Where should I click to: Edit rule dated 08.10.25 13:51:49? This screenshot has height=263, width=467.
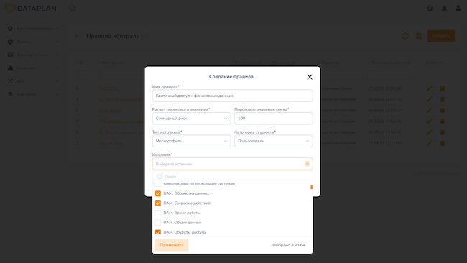[x=429, y=121]
